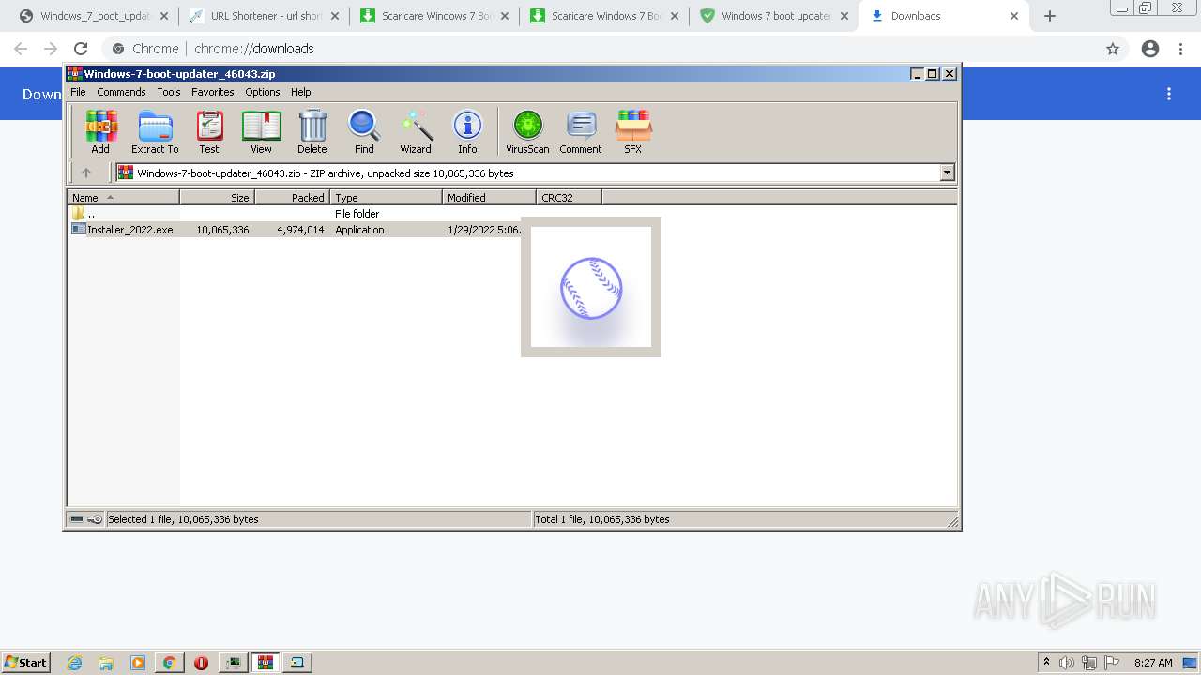Open a new Chrome tab
1201x675 pixels.
click(1050, 16)
